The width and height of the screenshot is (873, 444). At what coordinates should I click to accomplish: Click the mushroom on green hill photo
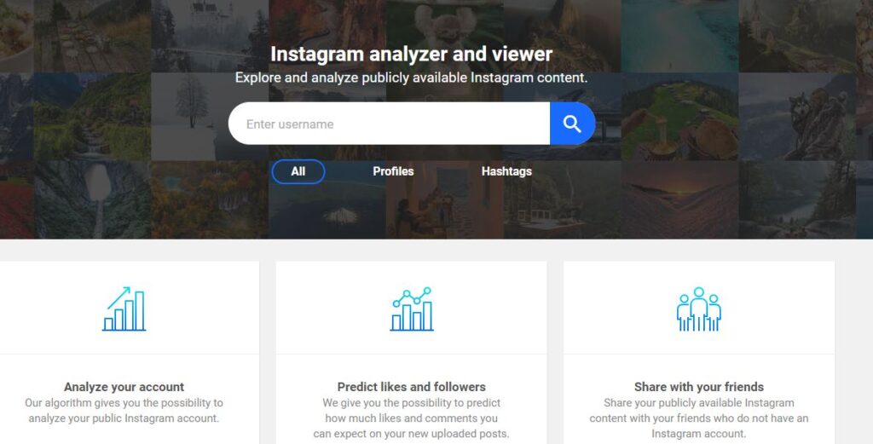coord(679,117)
